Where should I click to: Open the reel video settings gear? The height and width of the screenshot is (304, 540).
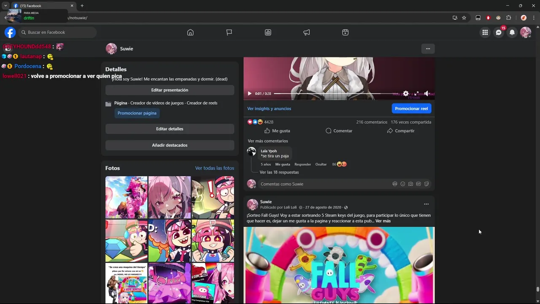405,94
